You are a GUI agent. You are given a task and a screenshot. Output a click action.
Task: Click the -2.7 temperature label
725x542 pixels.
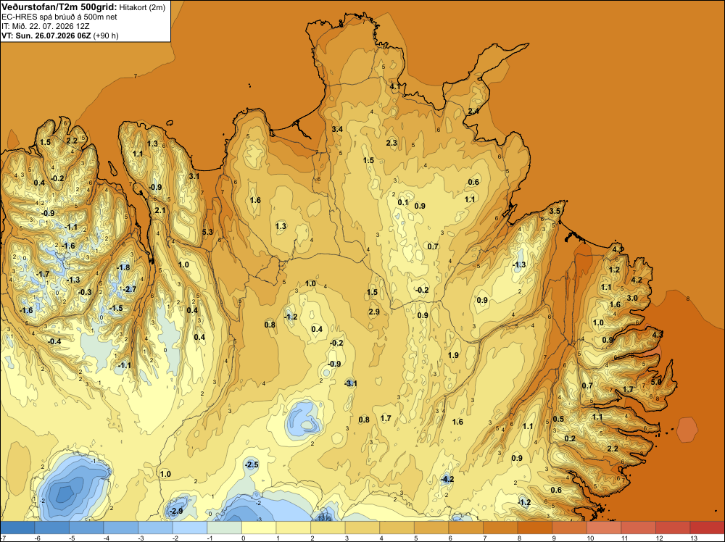[x=130, y=289]
